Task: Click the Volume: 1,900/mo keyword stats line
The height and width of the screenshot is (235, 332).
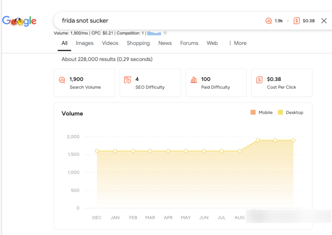Action: 100,33
